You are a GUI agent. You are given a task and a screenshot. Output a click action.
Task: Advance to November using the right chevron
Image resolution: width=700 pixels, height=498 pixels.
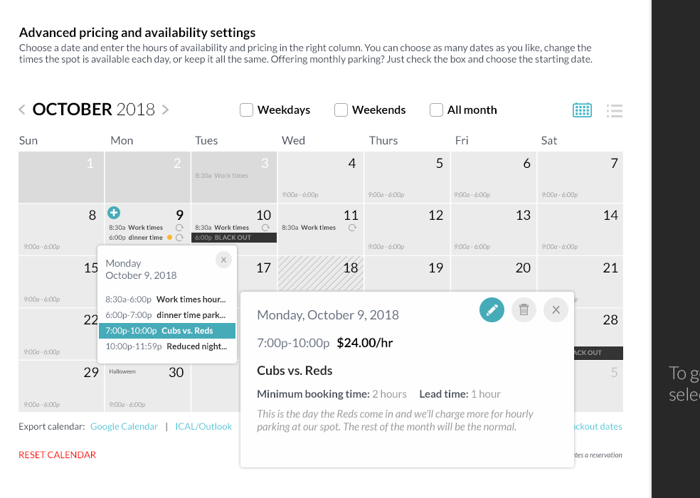165,110
